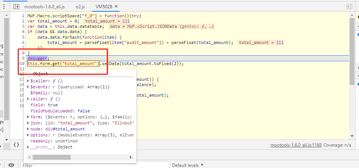359x168 pixels.
Task: Expand the $events property
Action: [x=28, y=87]
